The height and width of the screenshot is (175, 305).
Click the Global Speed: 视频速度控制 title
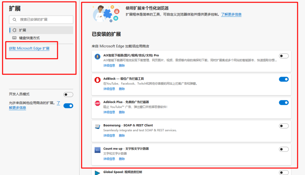coord(123,172)
